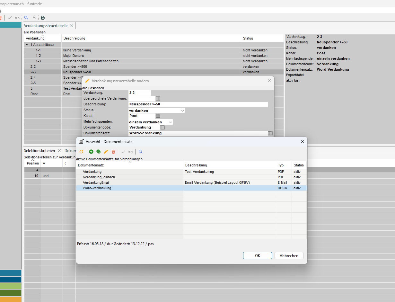Open the Status dropdown showing verdanken
This screenshot has width=395, height=302.
point(182,111)
